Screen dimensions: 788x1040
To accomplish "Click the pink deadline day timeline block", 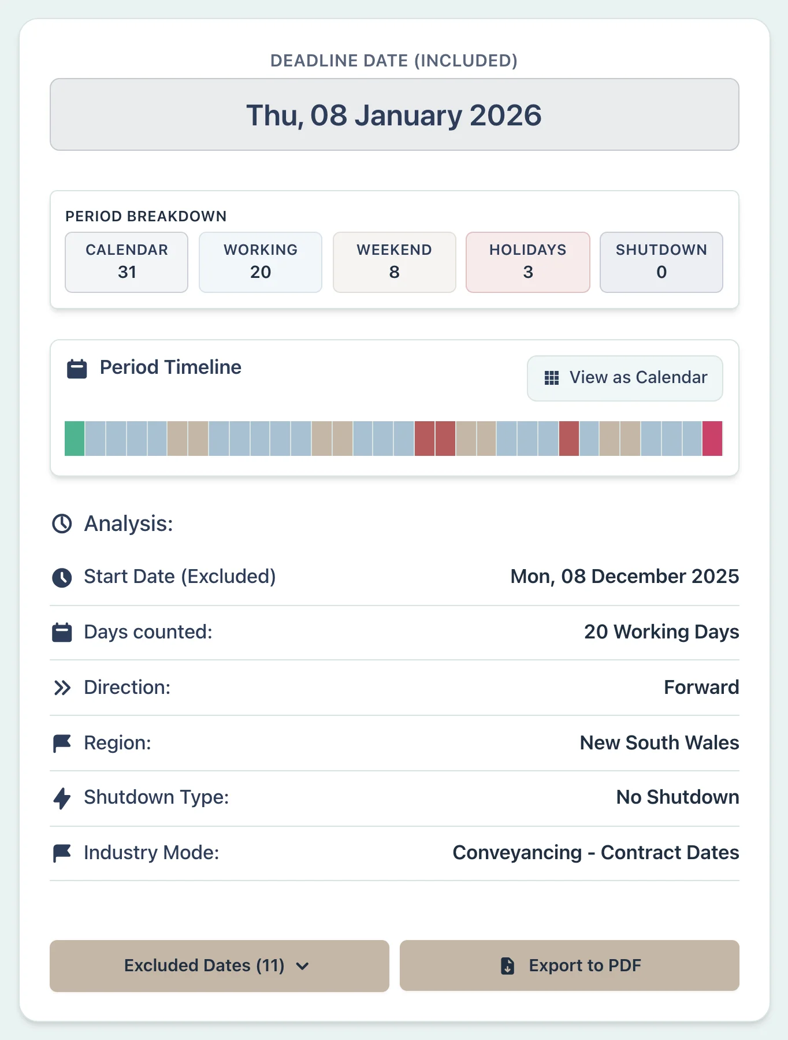I will 712,439.
